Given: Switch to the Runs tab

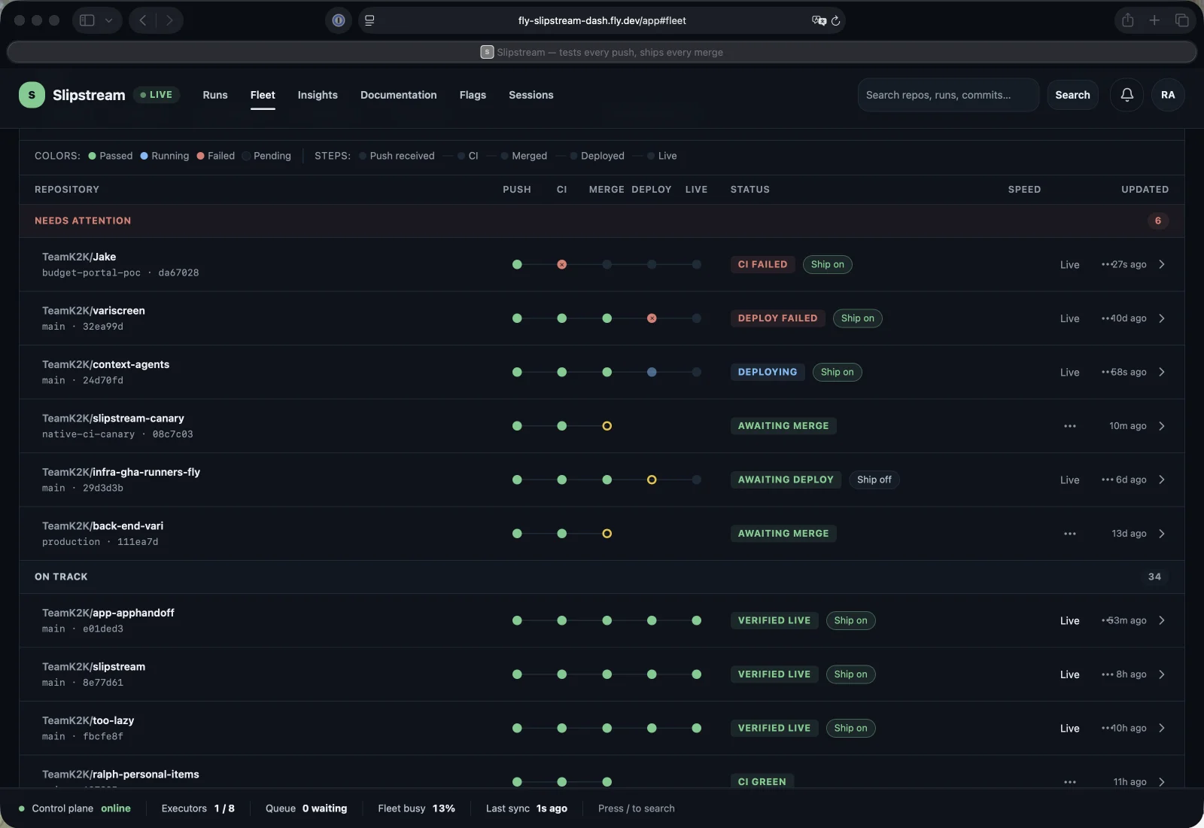Looking at the screenshot, I should pos(215,95).
